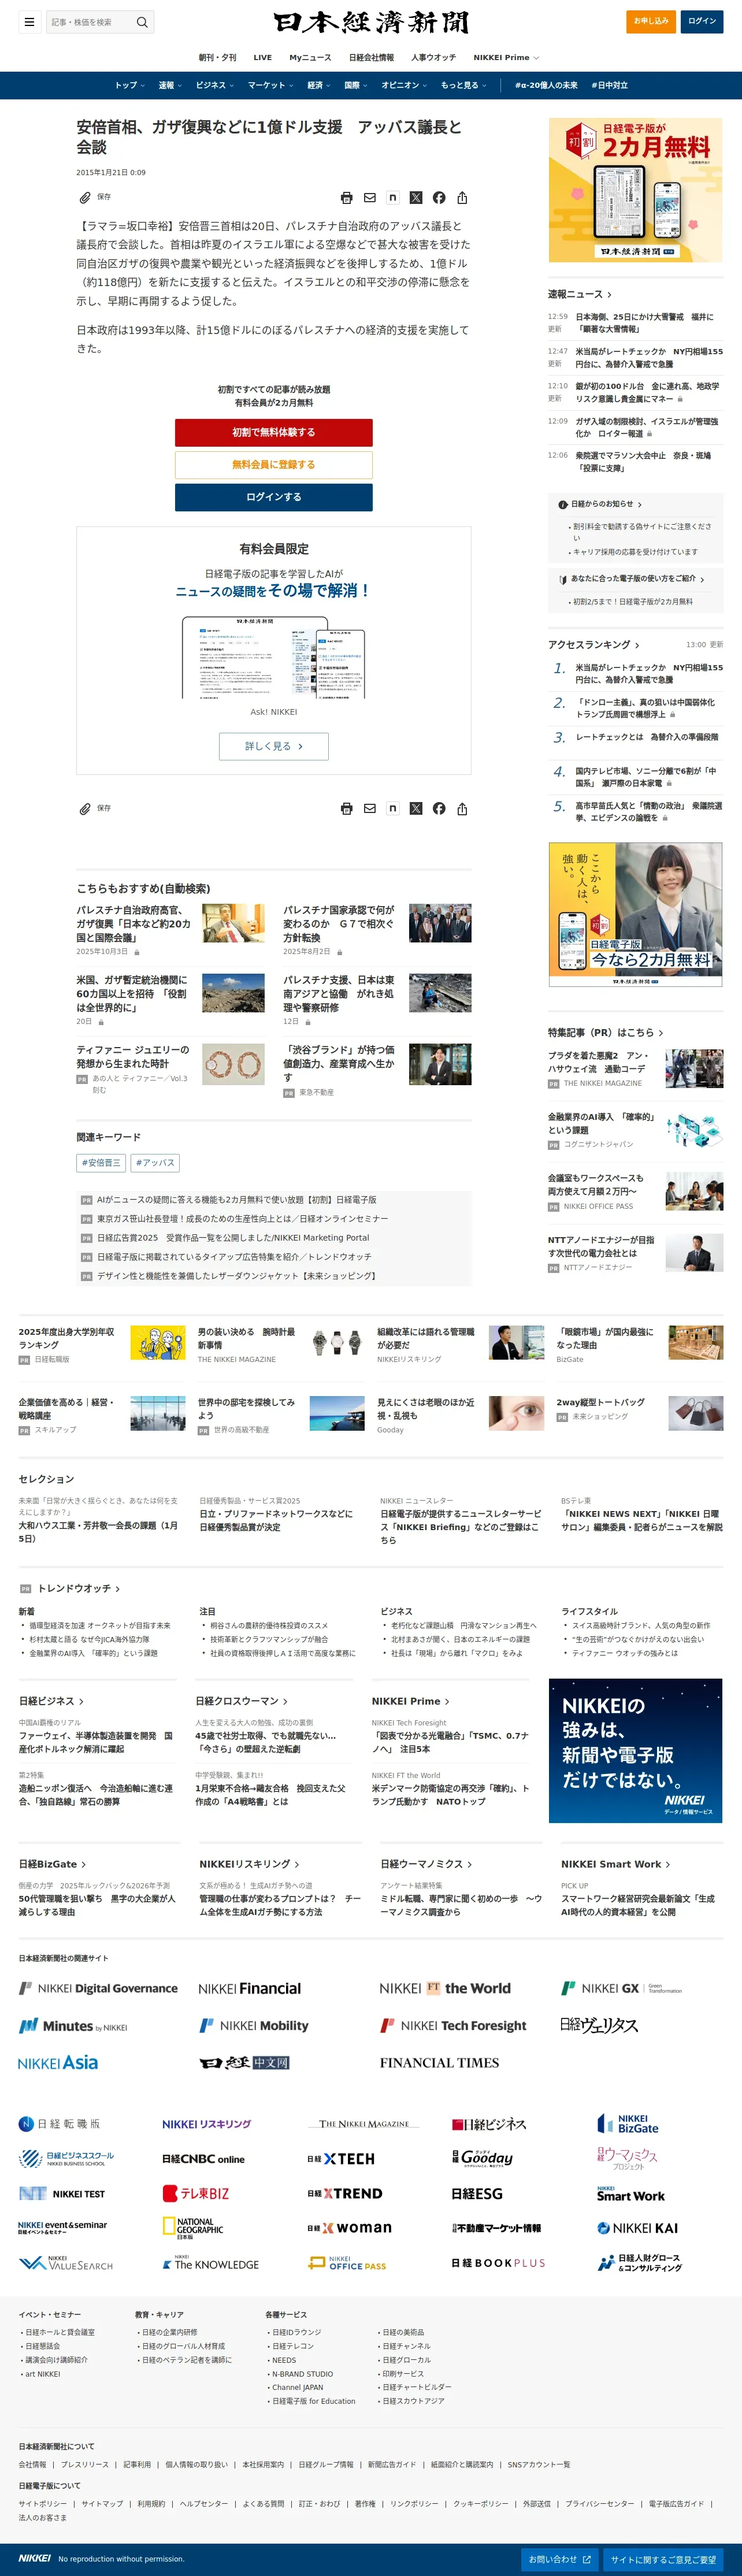Open the テレ東BIZ logo link
The width and height of the screenshot is (742, 2576).
coord(196,2193)
